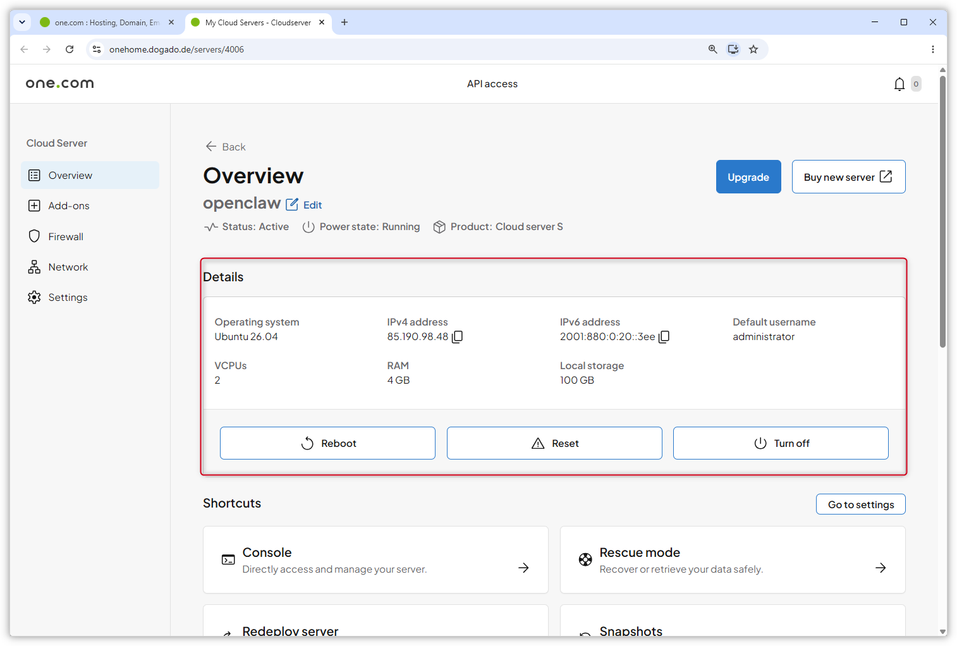Select the Ubuntu 26.04 operating system value

pyautogui.click(x=246, y=336)
